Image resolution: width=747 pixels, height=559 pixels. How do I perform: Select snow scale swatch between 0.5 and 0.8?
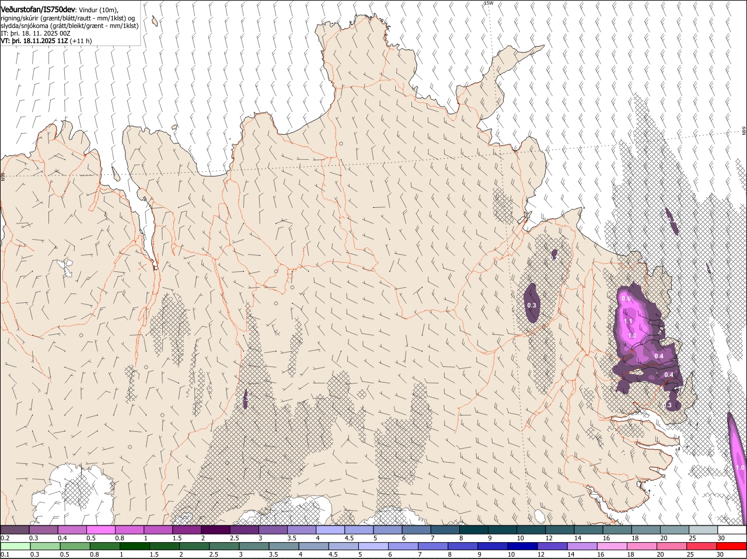tap(101, 530)
